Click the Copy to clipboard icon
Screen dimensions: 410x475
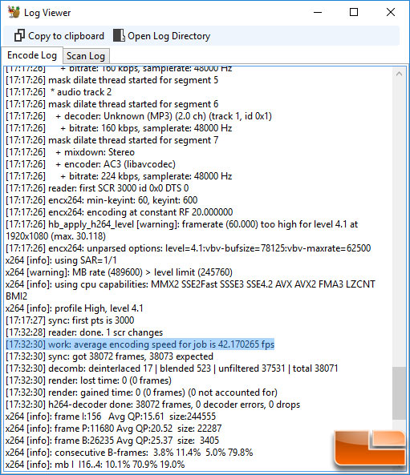click(x=19, y=36)
